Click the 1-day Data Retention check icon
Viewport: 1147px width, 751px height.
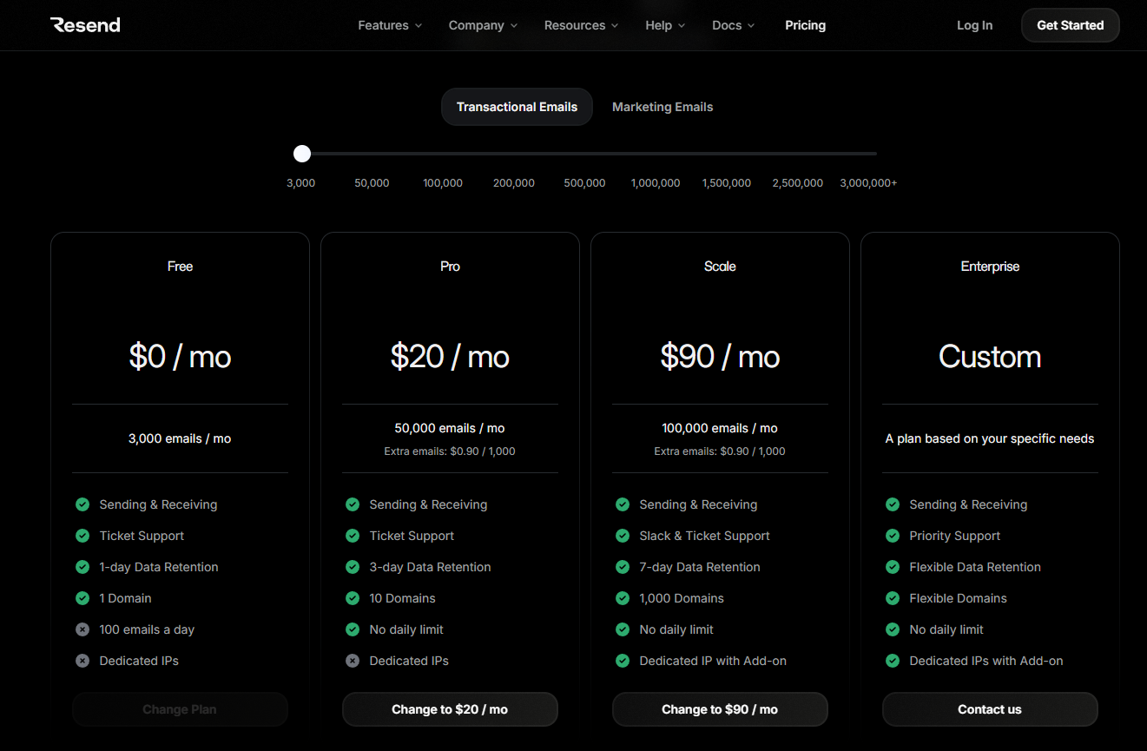(82, 567)
